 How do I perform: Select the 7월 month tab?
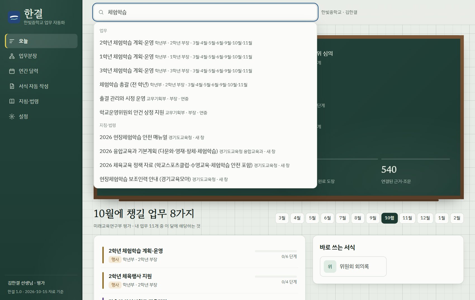[x=343, y=218]
